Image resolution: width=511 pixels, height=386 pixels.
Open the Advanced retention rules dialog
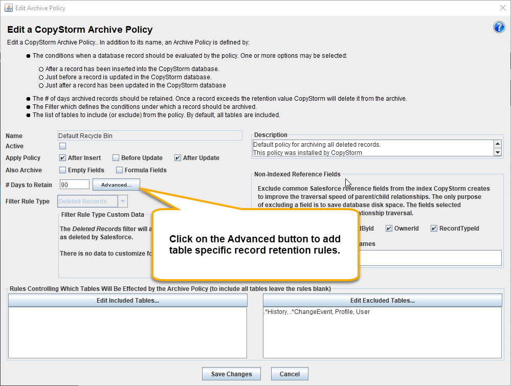coord(116,185)
